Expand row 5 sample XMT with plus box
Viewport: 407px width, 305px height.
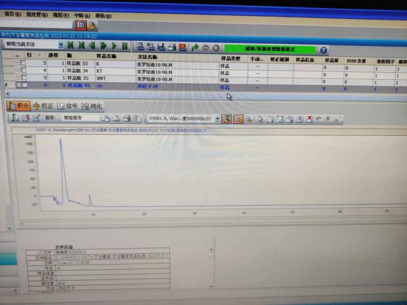[18, 77]
